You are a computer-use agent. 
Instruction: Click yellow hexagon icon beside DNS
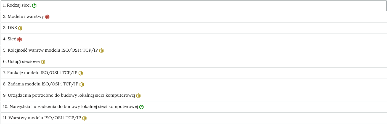[x=20, y=28]
